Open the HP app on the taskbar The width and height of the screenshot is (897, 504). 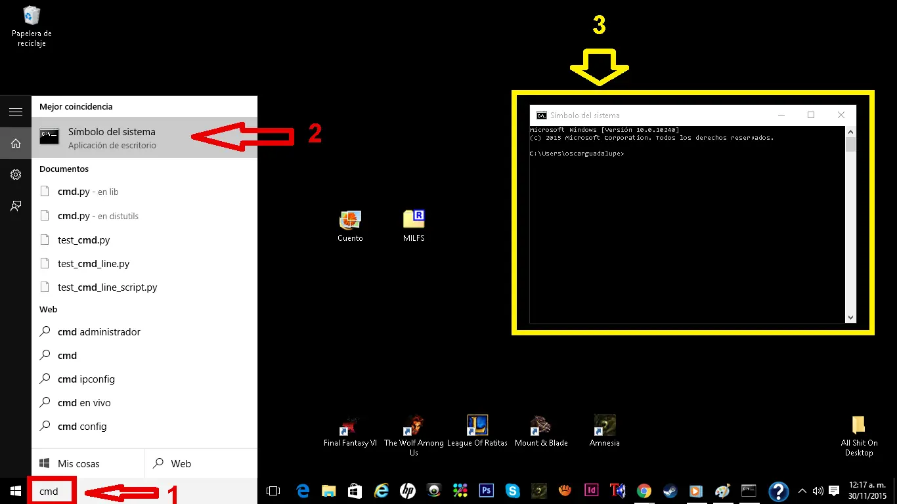point(408,491)
